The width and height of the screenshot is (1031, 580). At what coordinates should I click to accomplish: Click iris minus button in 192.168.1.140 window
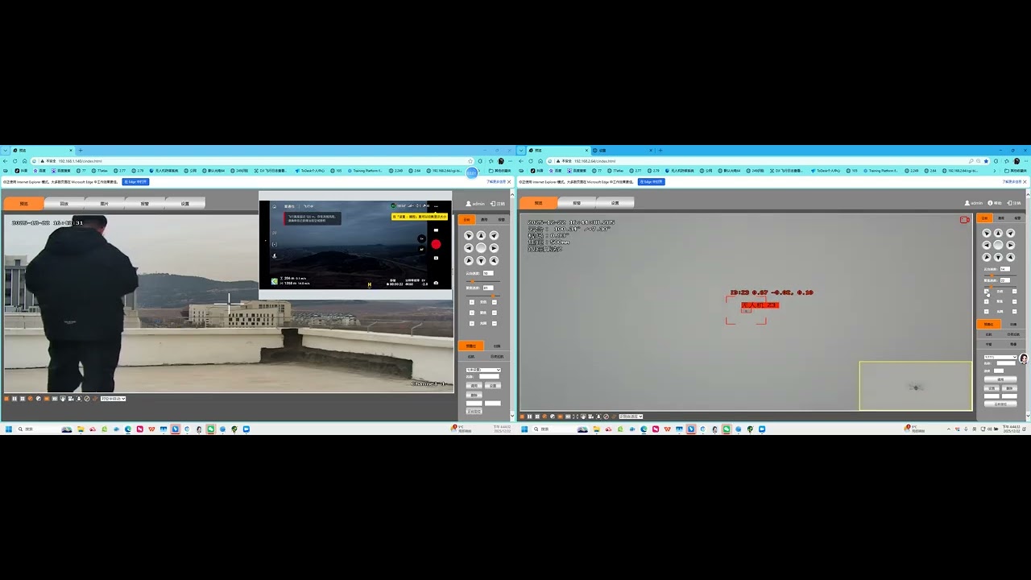495,323
